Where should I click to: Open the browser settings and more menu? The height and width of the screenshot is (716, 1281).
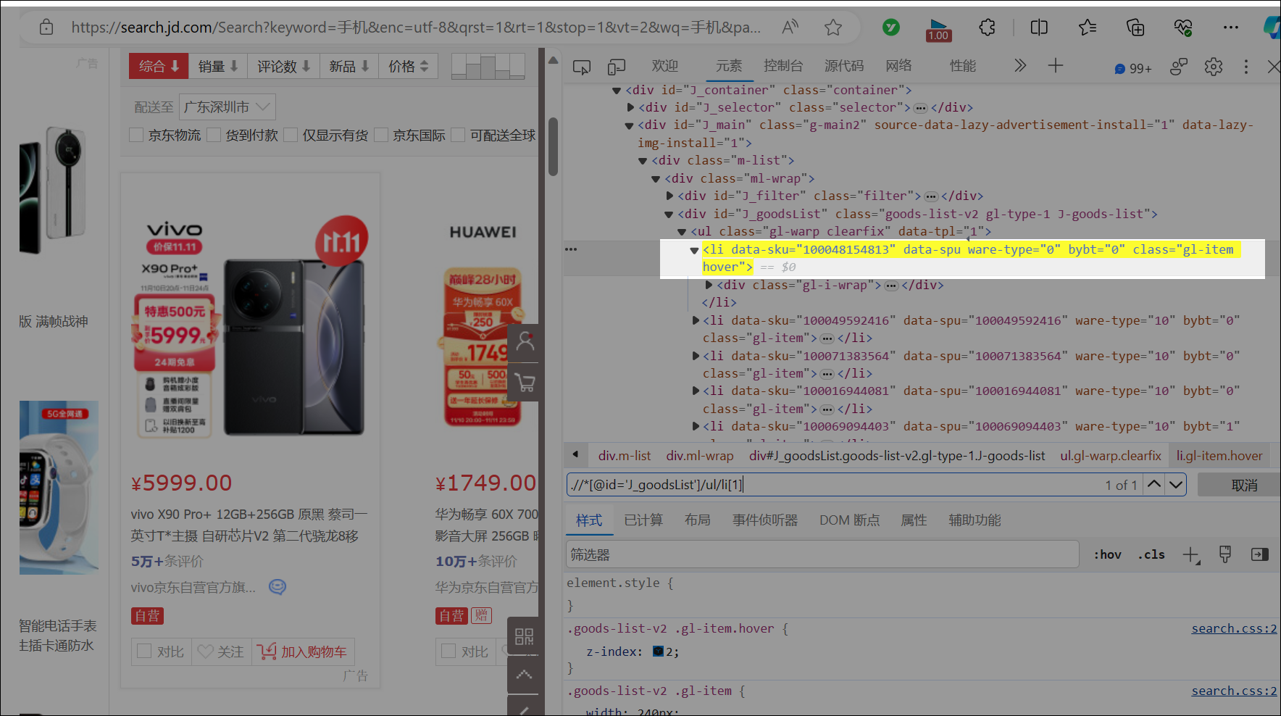tap(1231, 28)
